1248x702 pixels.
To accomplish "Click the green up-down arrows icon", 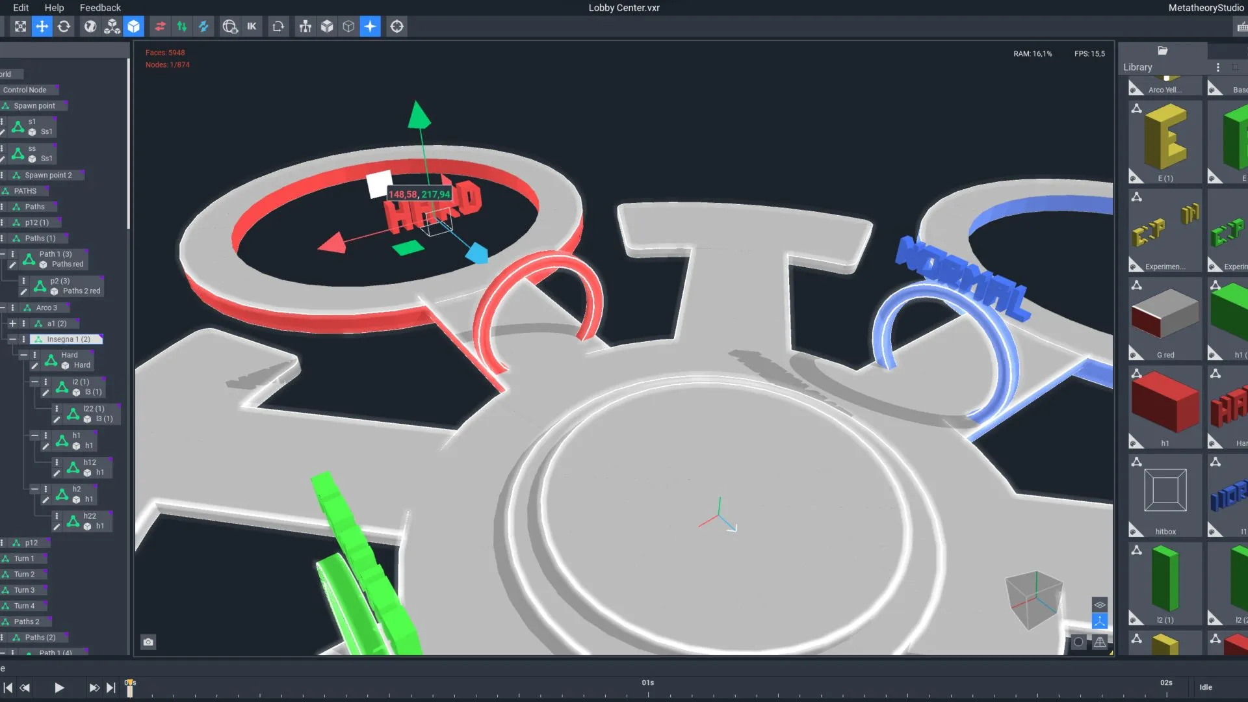I will coord(182,27).
